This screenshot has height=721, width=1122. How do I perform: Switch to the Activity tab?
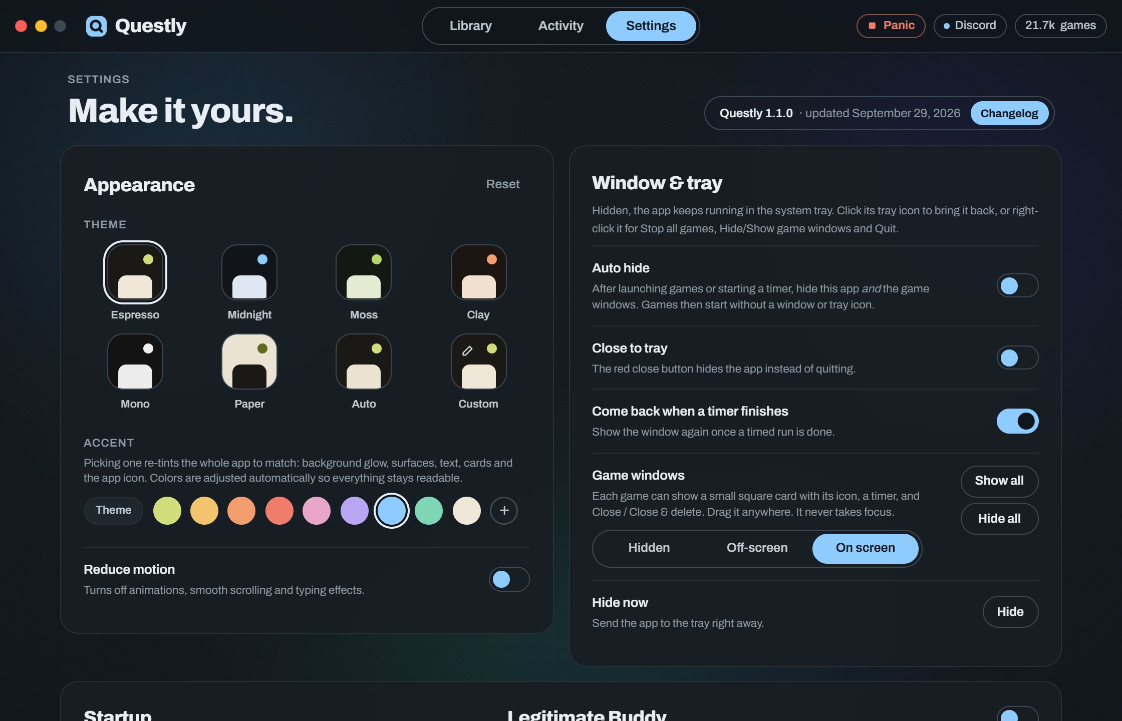pyautogui.click(x=560, y=26)
